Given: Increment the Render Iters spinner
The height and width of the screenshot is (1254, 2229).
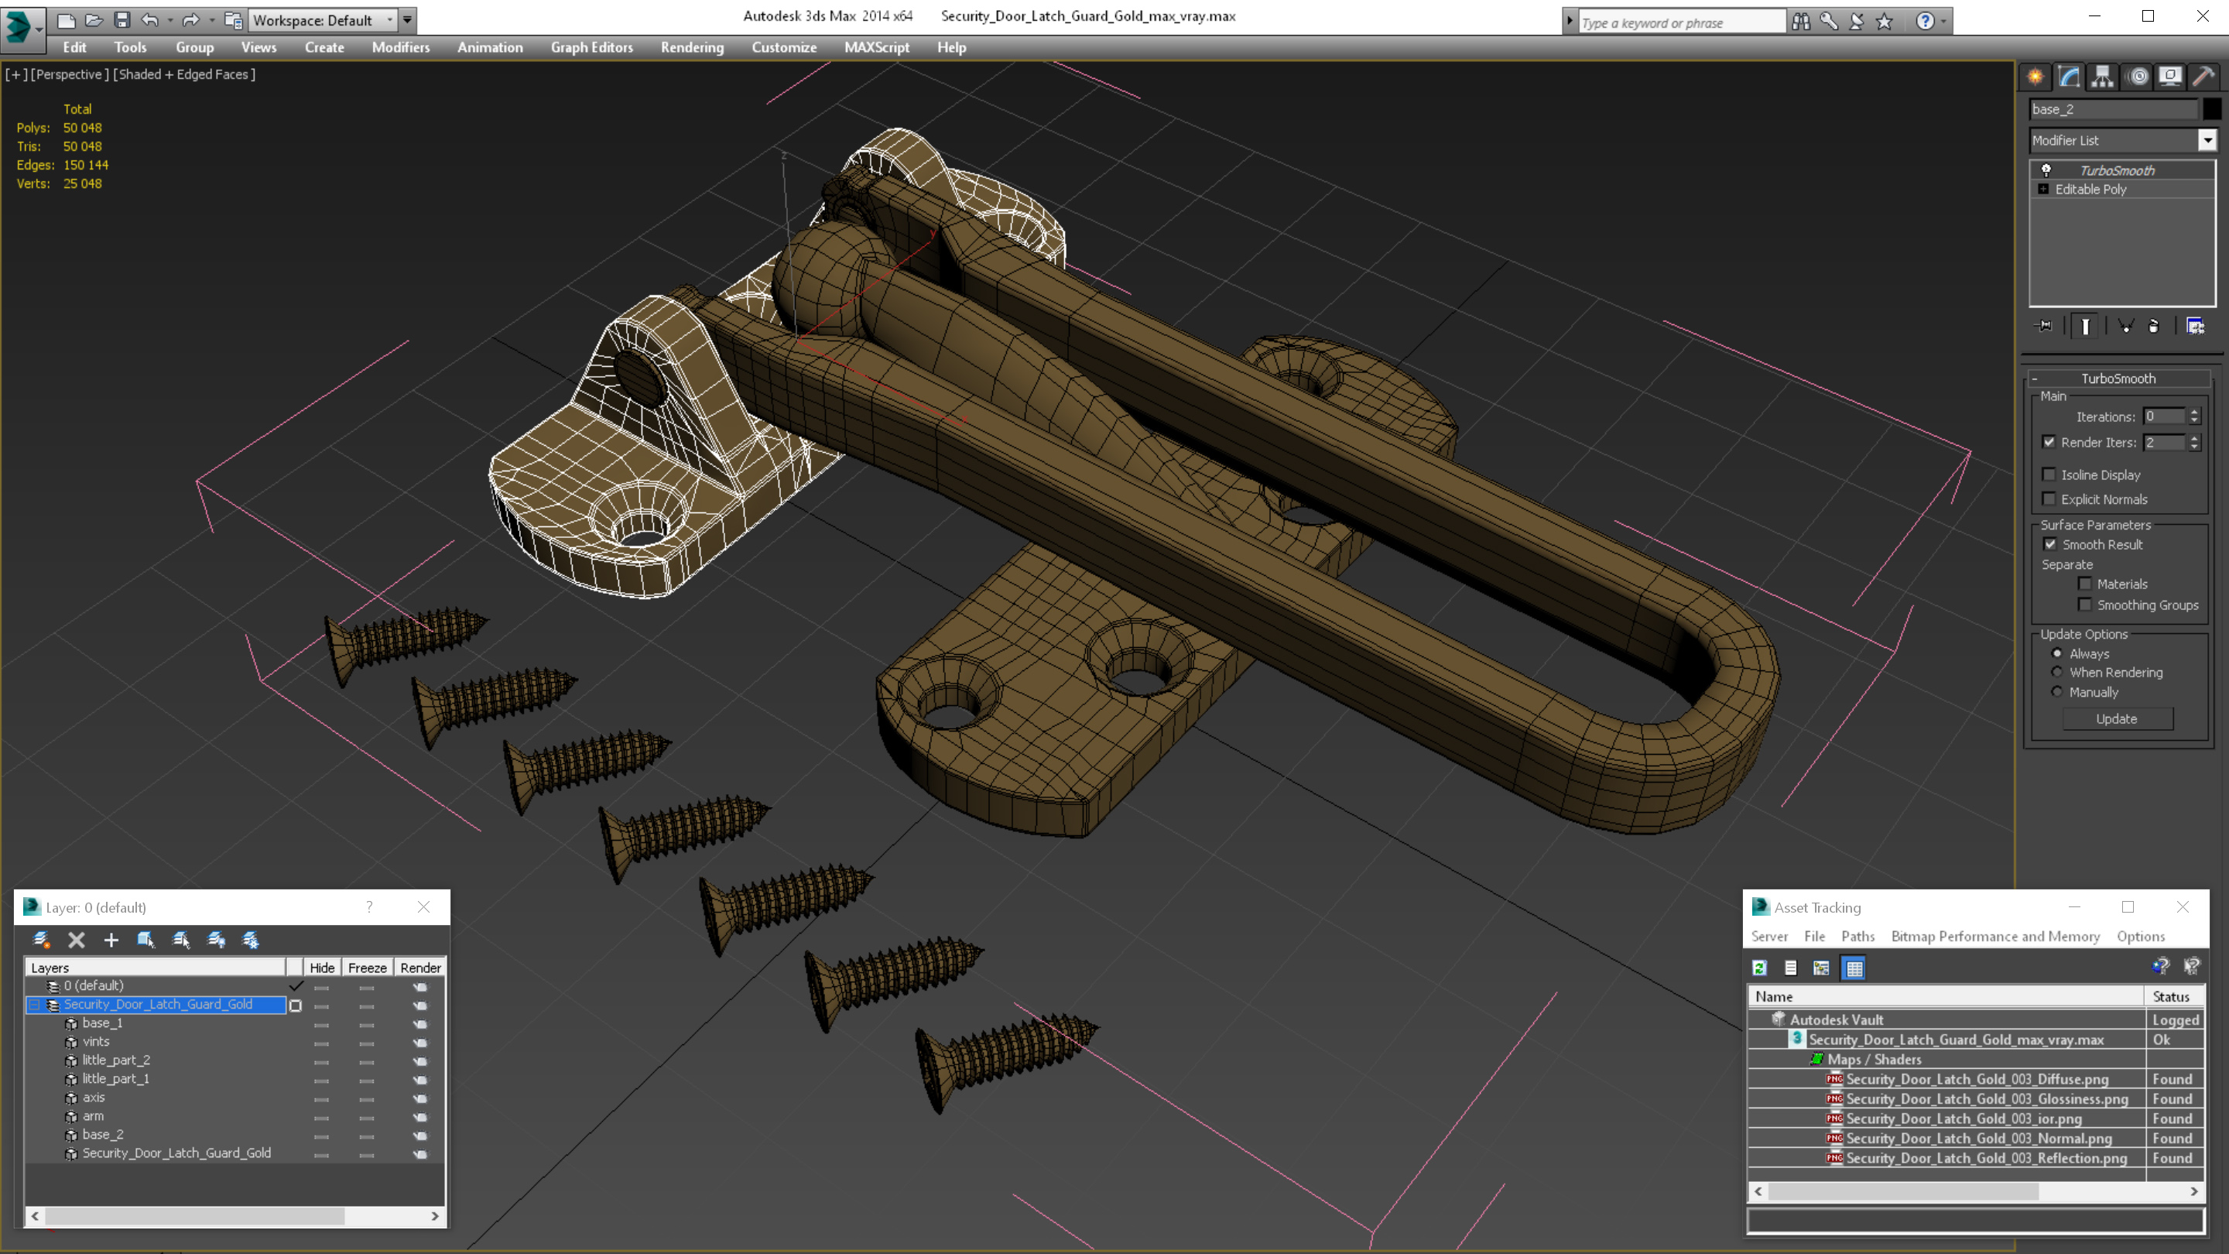Looking at the screenshot, I should click(2194, 438).
